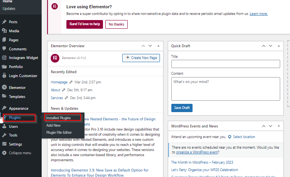Move Elementor Overview widget down
290x177 pixels.
click(150, 46)
